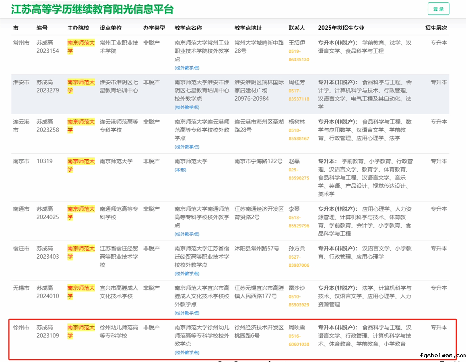
Task: Click phone number 0527-83987006 for 孙方兵
Action: 299,261
